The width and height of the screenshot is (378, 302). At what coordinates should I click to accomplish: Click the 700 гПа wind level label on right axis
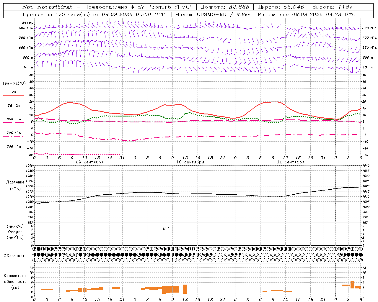click(369, 38)
